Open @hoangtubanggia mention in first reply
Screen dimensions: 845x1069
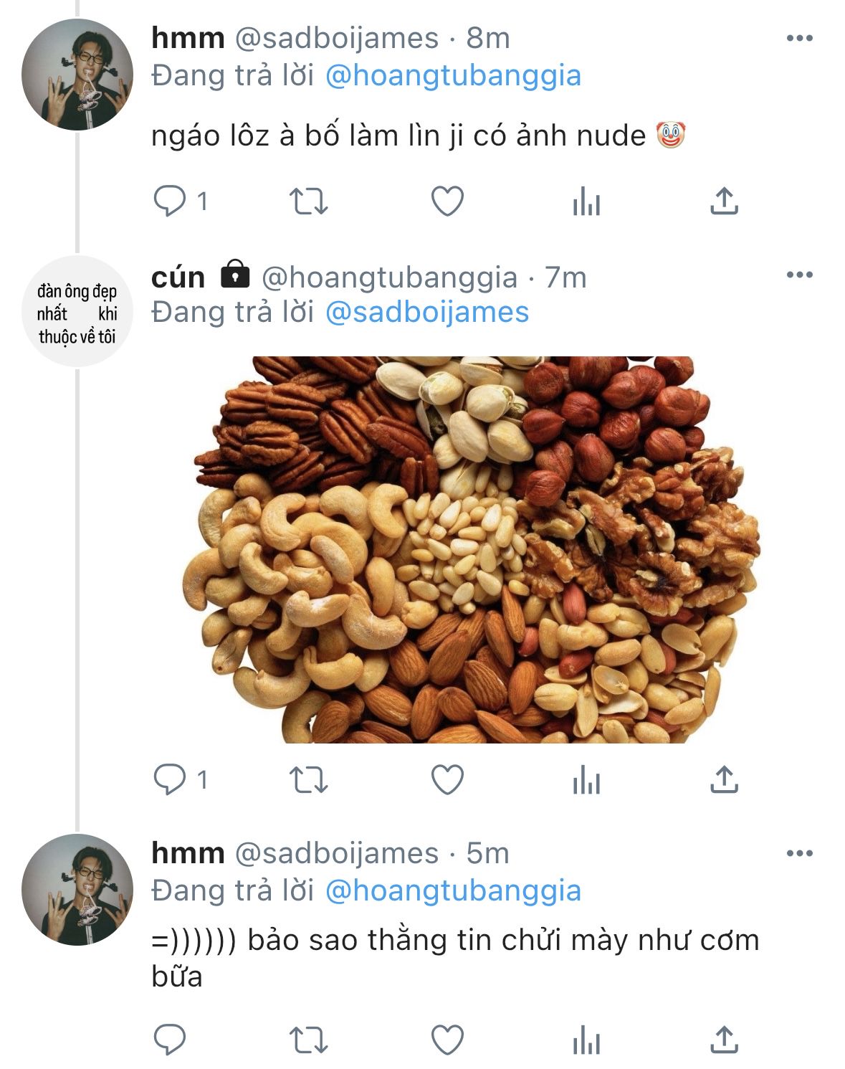(x=453, y=75)
